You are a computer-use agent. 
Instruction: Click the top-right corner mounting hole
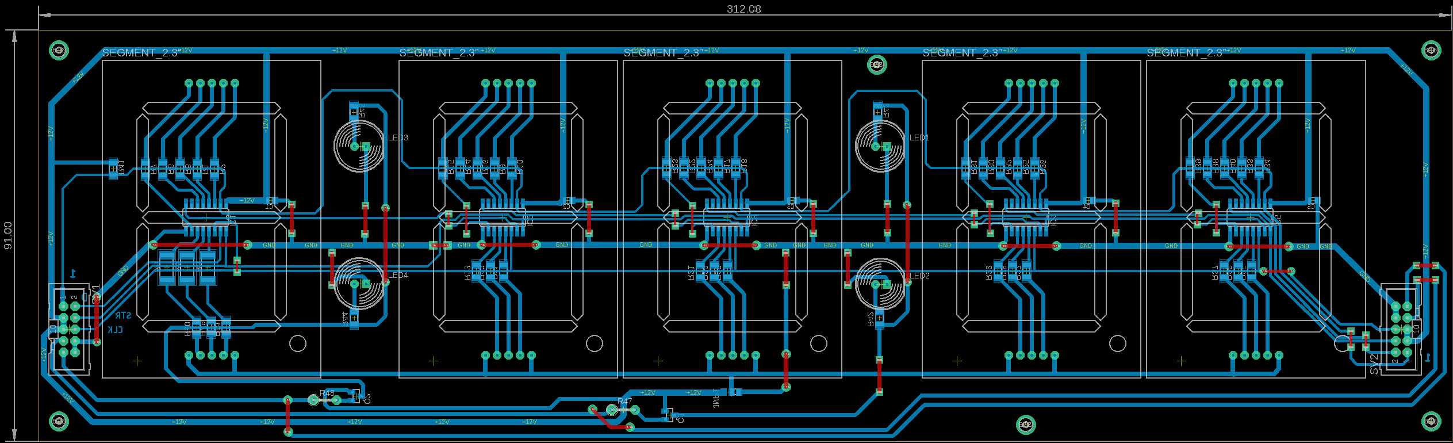1431,50
